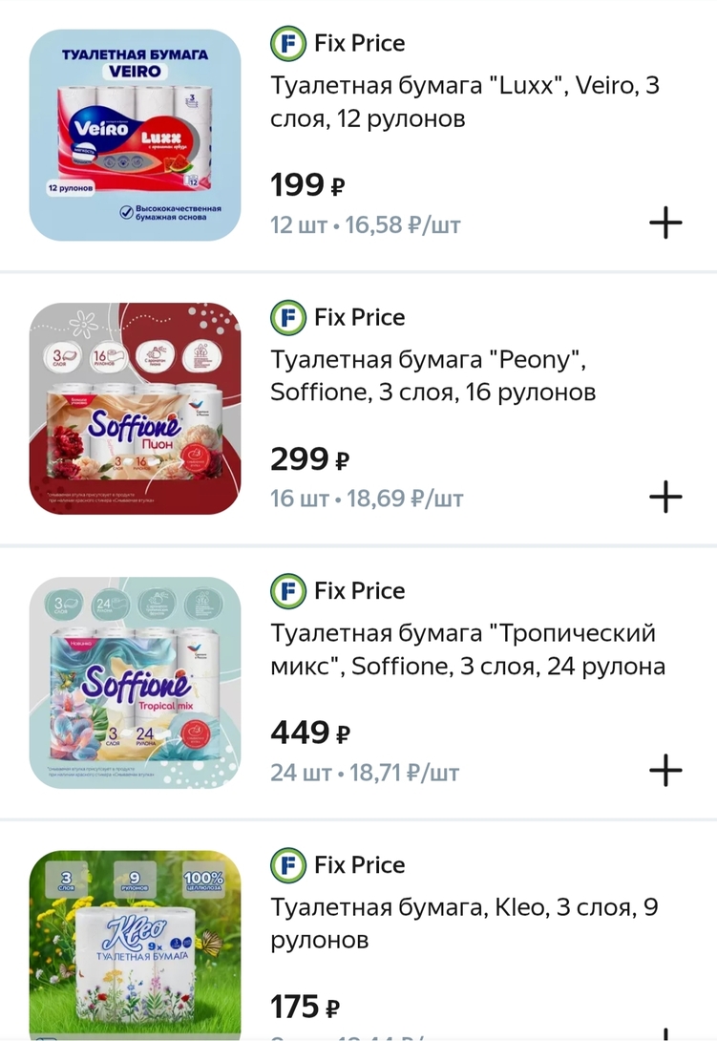Click Fix Price logo on Peony item
This screenshot has width=717, height=1041.
(287, 317)
